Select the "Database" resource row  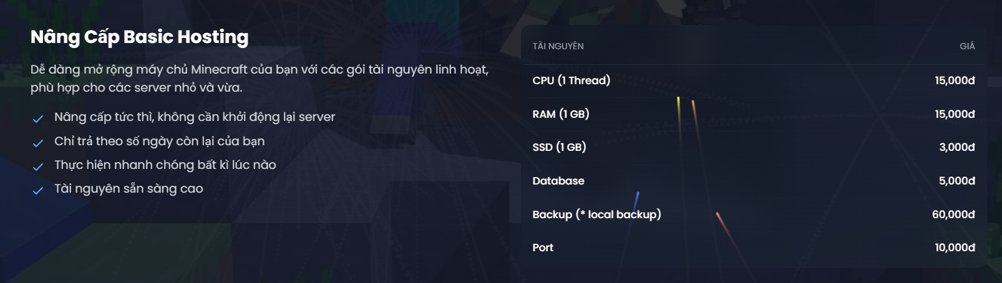point(558,181)
